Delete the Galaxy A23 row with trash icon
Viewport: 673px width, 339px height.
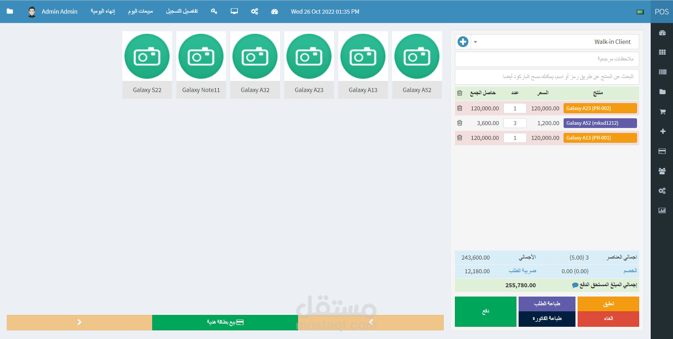pyautogui.click(x=460, y=108)
